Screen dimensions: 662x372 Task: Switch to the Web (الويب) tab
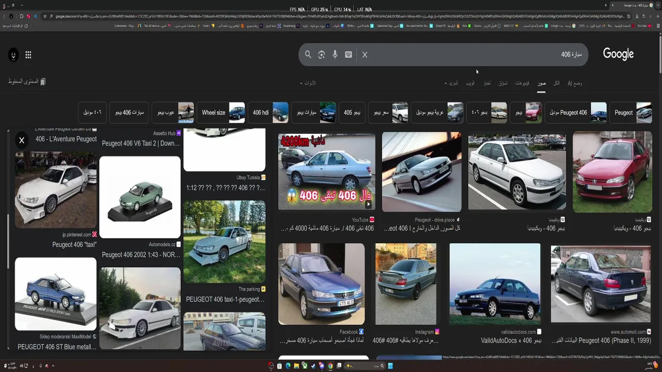click(x=470, y=83)
